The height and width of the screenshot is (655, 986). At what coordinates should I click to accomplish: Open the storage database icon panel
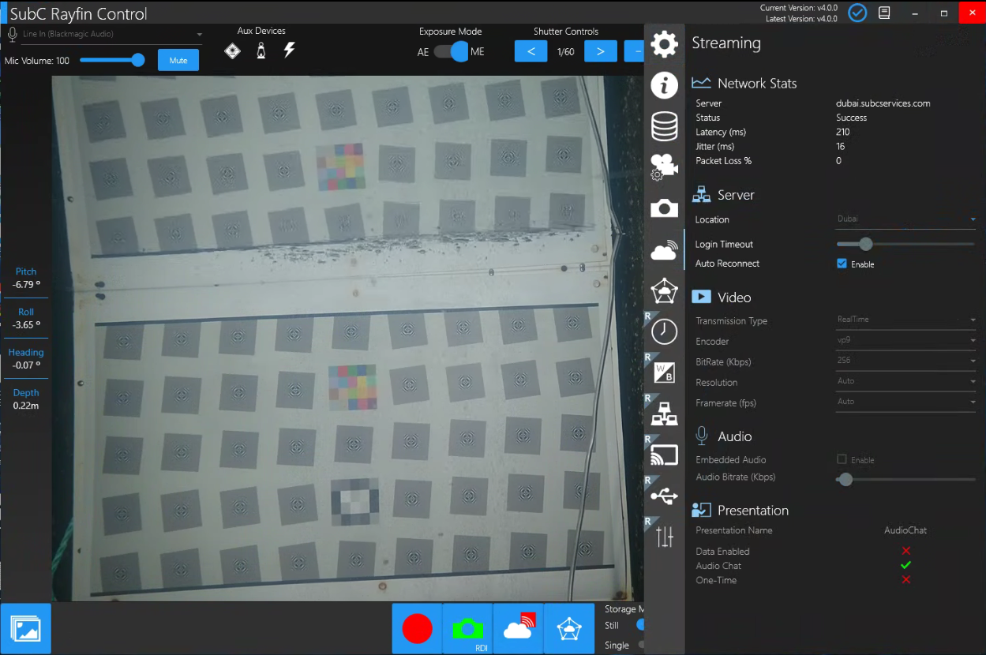point(664,125)
